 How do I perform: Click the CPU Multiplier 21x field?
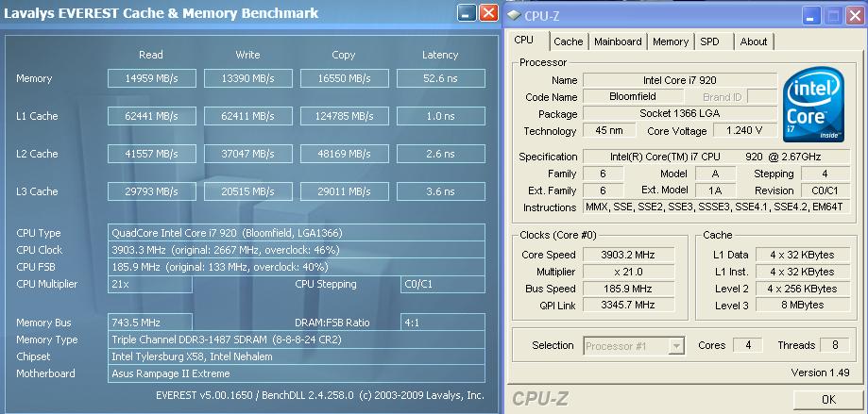[150, 284]
